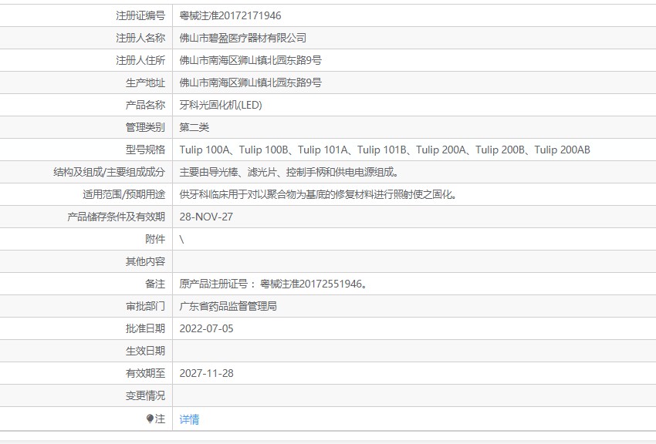Click the 备注 label

tap(155, 284)
